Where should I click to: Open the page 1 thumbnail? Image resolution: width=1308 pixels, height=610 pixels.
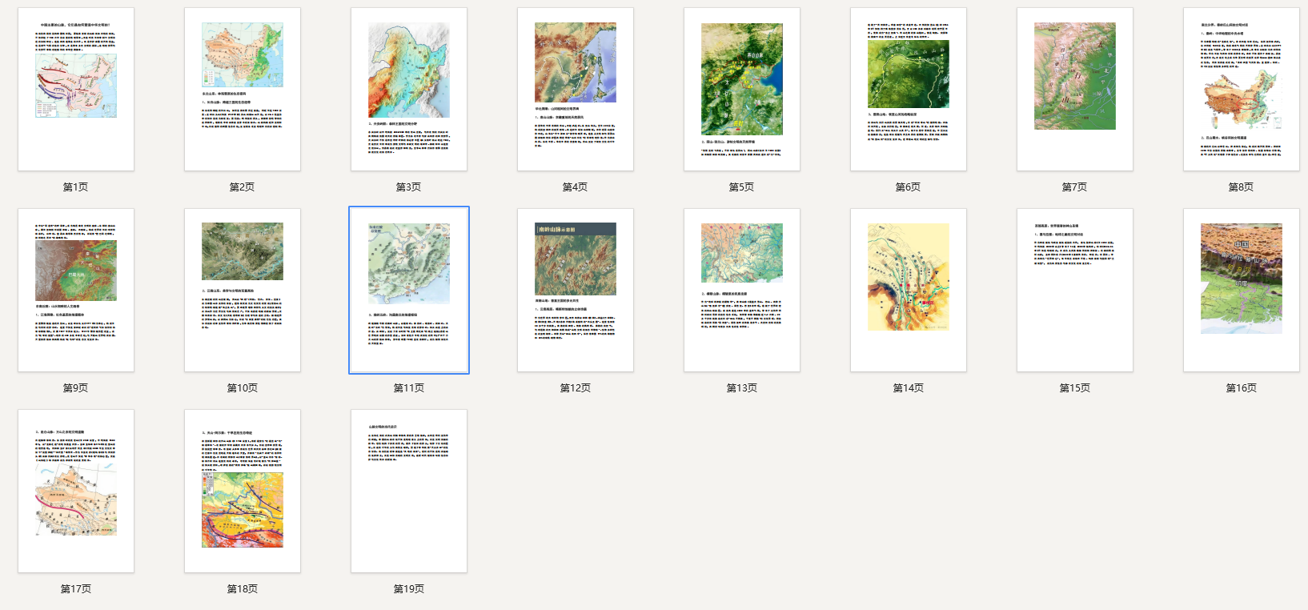76,89
